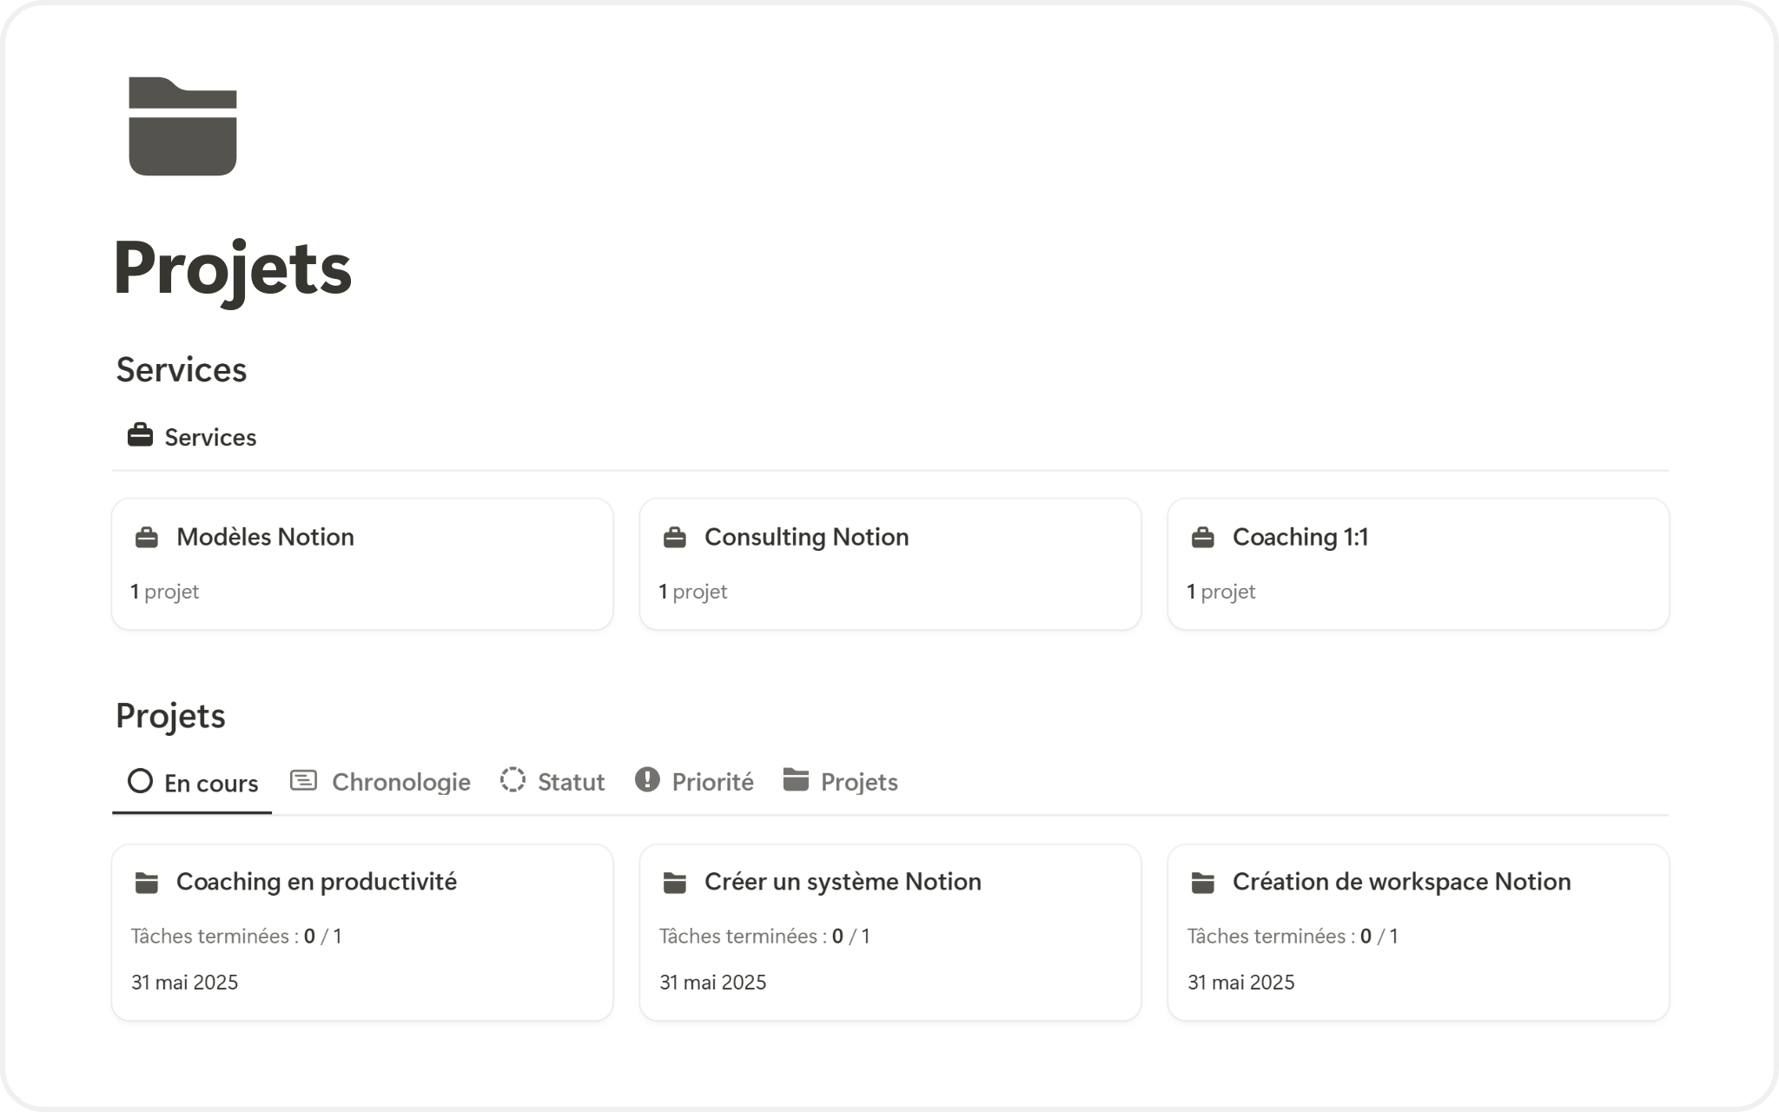The image size is (1779, 1112).
Task: Open the Création de workspace Notion project
Action: pos(1401,882)
